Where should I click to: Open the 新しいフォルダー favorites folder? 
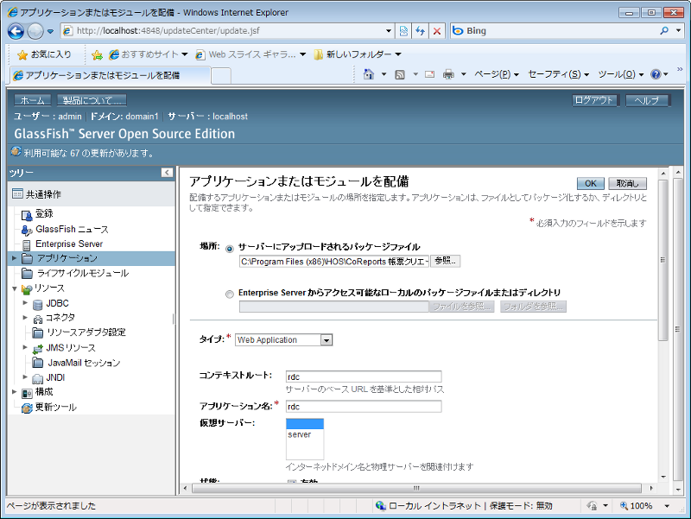click(x=358, y=54)
